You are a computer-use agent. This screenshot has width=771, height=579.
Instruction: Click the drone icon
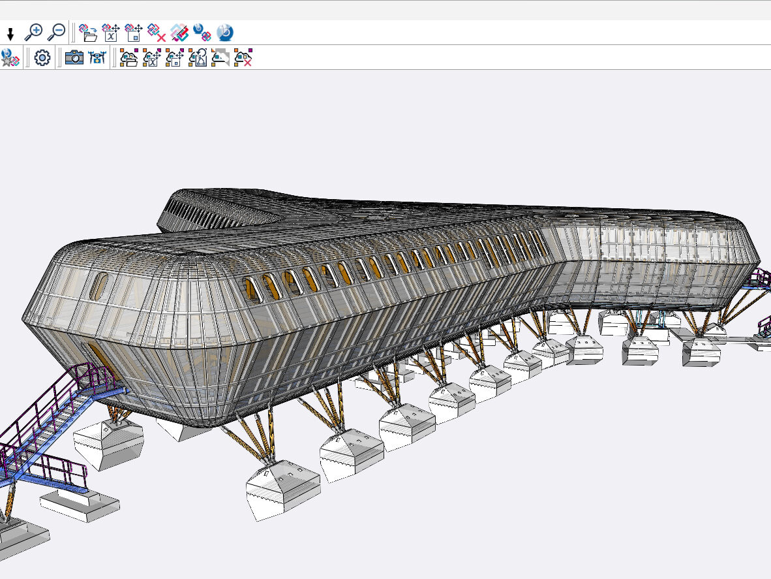[97, 57]
